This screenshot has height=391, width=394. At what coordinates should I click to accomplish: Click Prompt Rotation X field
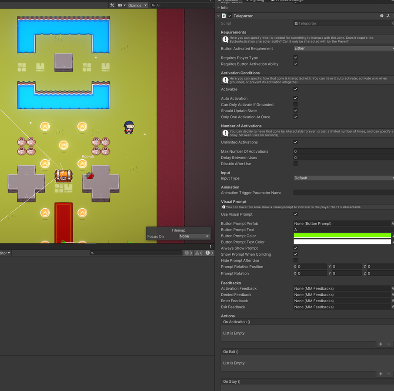coord(312,274)
